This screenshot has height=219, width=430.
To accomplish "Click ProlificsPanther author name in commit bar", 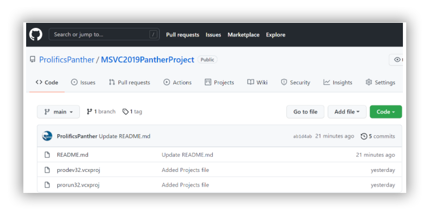I will [x=77, y=136].
